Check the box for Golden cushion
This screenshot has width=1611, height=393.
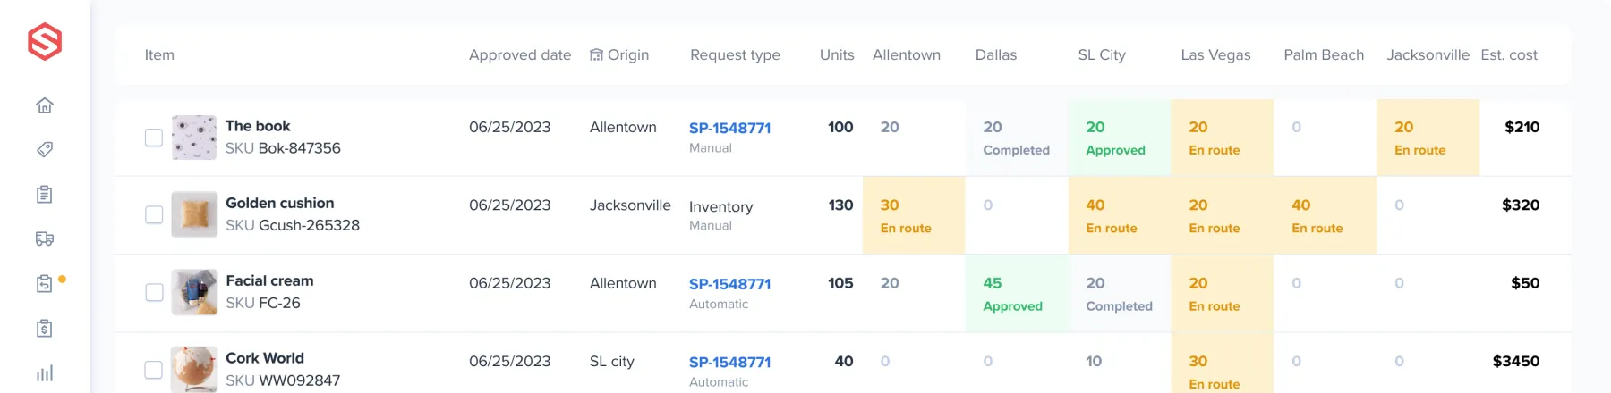[x=154, y=214]
